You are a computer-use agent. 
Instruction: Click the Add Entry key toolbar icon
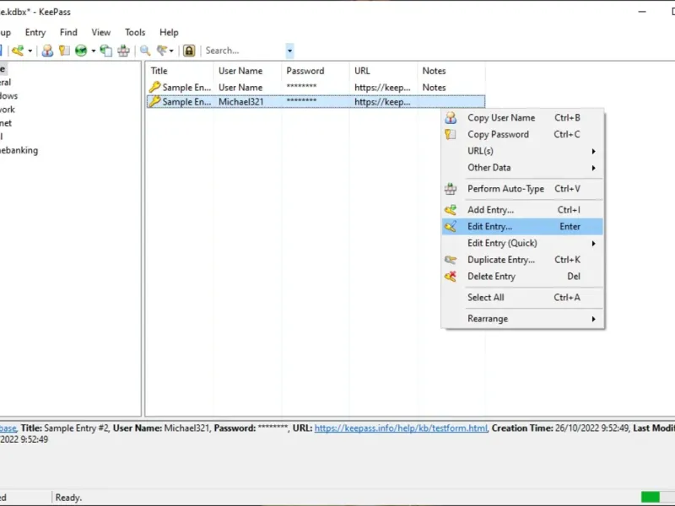coord(17,51)
